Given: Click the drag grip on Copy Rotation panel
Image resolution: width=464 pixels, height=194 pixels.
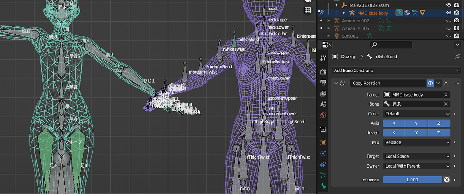Looking at the screenshot, I should (x=457, y=84).
